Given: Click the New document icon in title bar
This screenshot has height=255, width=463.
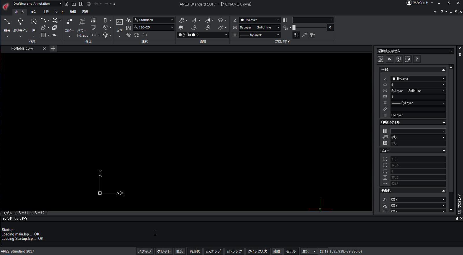Looking at the screenshot, I should click(66, 4).
